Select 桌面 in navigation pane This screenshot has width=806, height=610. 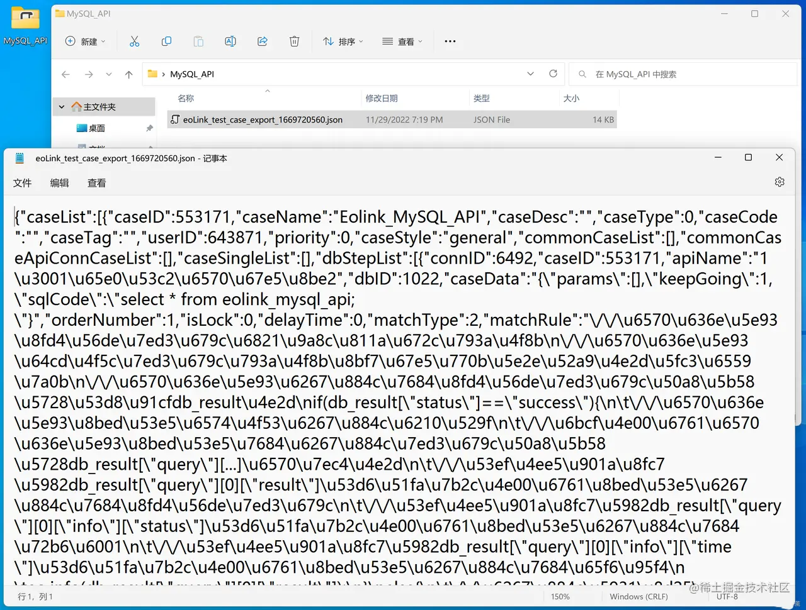click(97, 128)
